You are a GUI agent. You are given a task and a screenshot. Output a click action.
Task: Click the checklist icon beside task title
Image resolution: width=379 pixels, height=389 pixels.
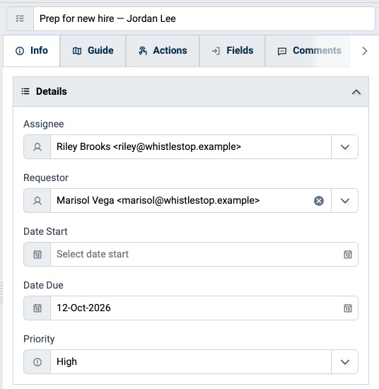(x=20, y=18)
